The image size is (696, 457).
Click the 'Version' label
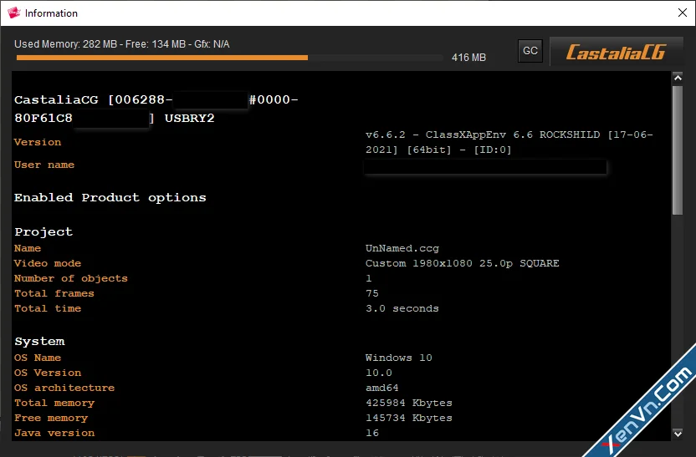tap(38, 142)
